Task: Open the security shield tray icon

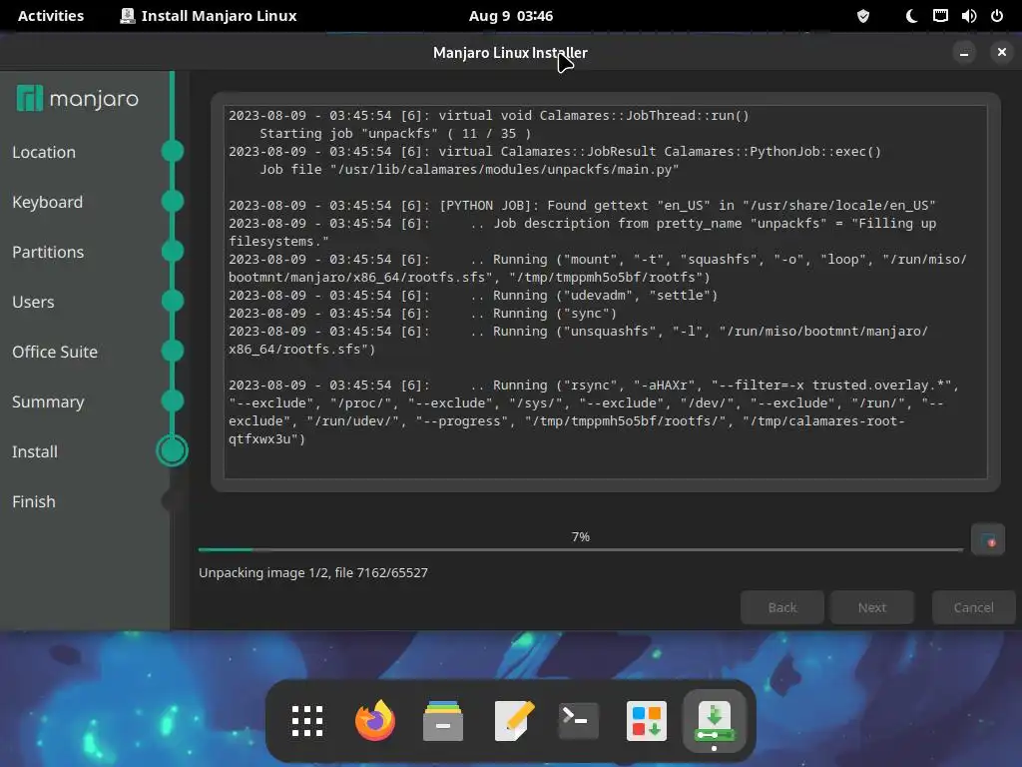Action: (863, 16)
